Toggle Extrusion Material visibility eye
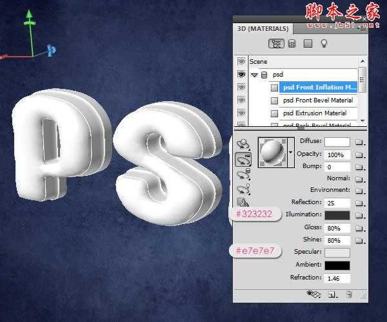 (241, 113)
